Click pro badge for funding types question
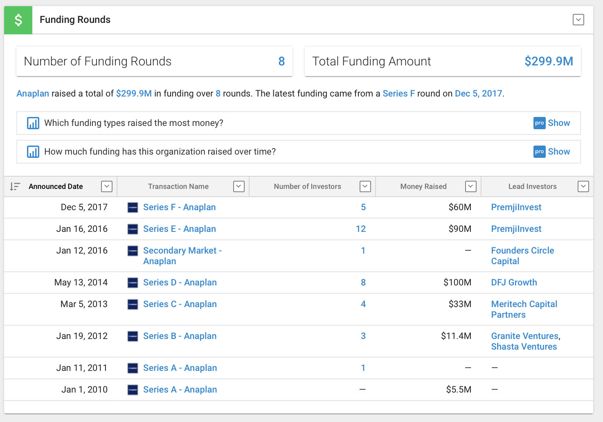Viewport: 603px width, 422px height. click(539, 123)
